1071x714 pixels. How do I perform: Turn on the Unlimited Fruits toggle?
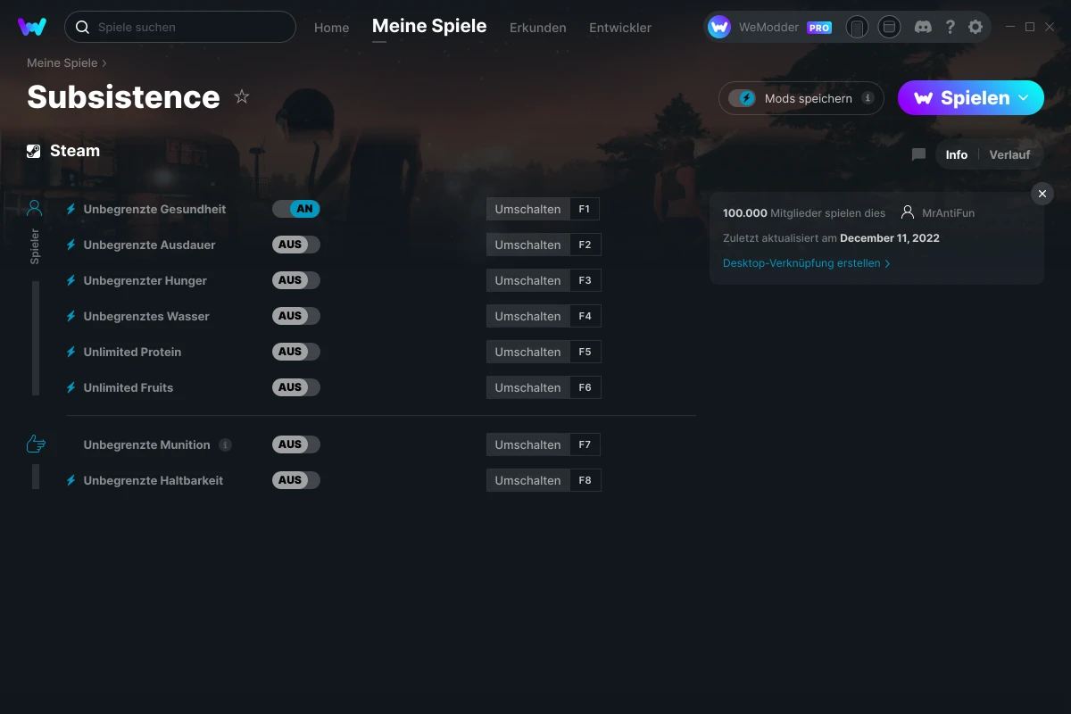tap(296, 387)
